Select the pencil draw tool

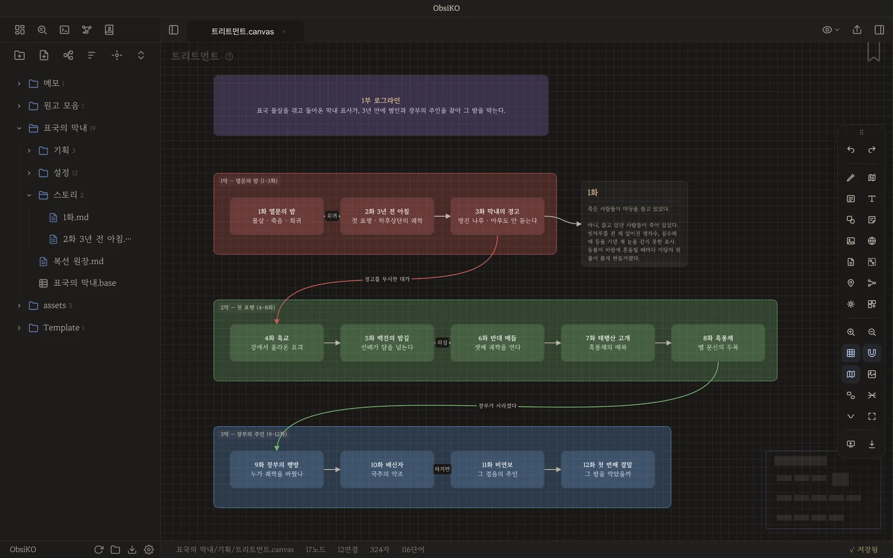pyautogui.click(x=851, y=177)
